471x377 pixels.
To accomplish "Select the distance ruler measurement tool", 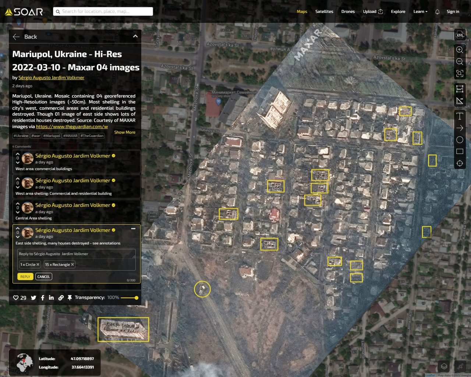I will [460, 101].
